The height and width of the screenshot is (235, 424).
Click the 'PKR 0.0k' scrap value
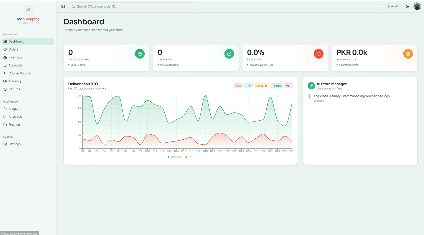[352, 52]
